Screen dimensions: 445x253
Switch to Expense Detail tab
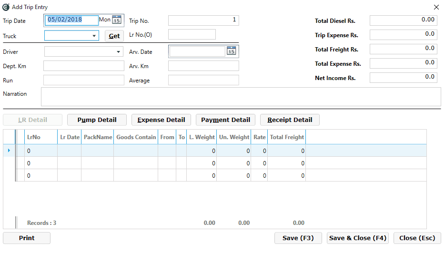pyautogui.click(x=161, y=120)
